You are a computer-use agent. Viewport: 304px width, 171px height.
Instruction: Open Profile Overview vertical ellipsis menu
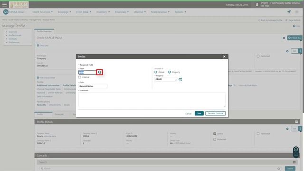pyautogui.click(x=300, y=51)
